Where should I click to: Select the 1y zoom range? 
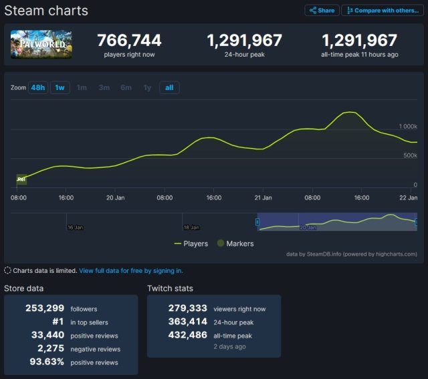pos(147,87)
